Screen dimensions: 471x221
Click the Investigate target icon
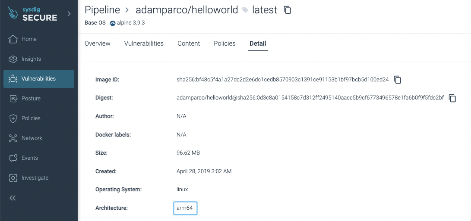13,178
